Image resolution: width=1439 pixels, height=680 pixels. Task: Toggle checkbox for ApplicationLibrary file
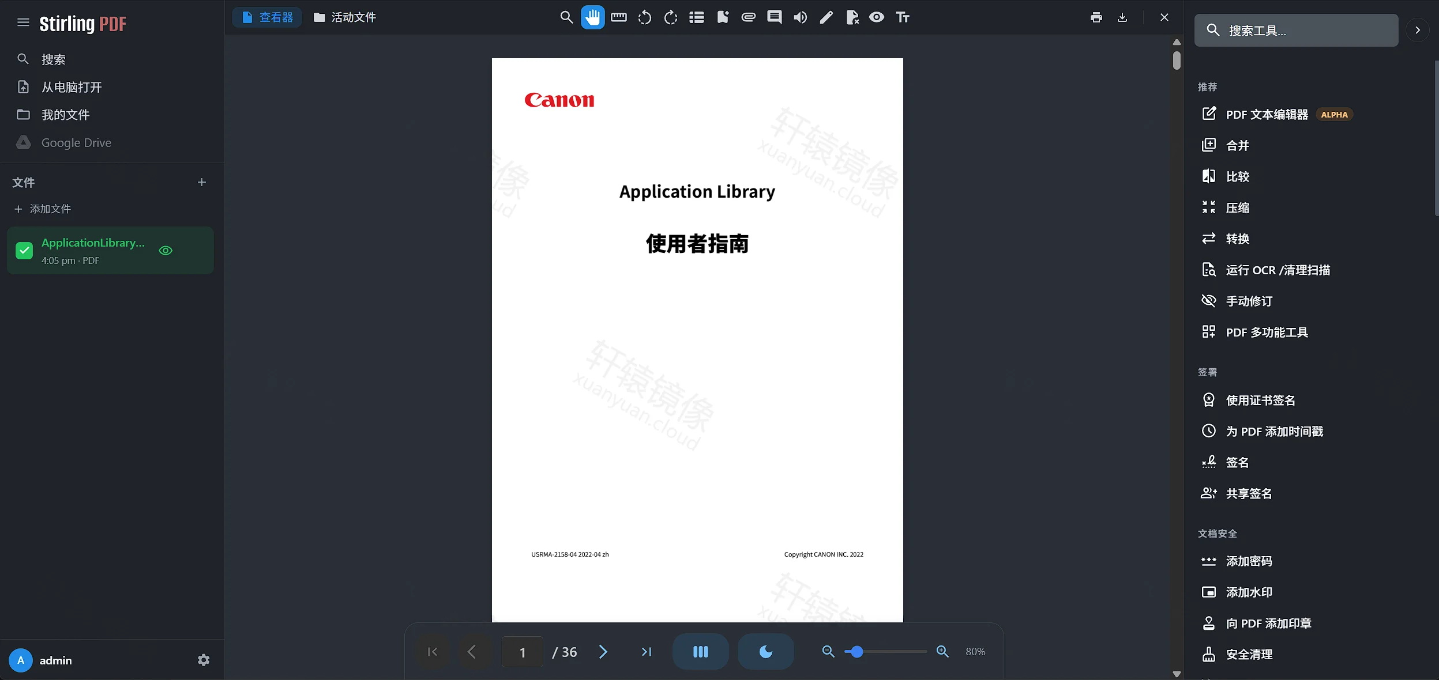point(24,251)
